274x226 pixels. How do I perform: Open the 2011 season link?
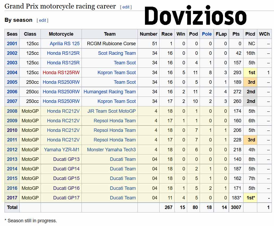pyautogui.click(x=12, y=140)
